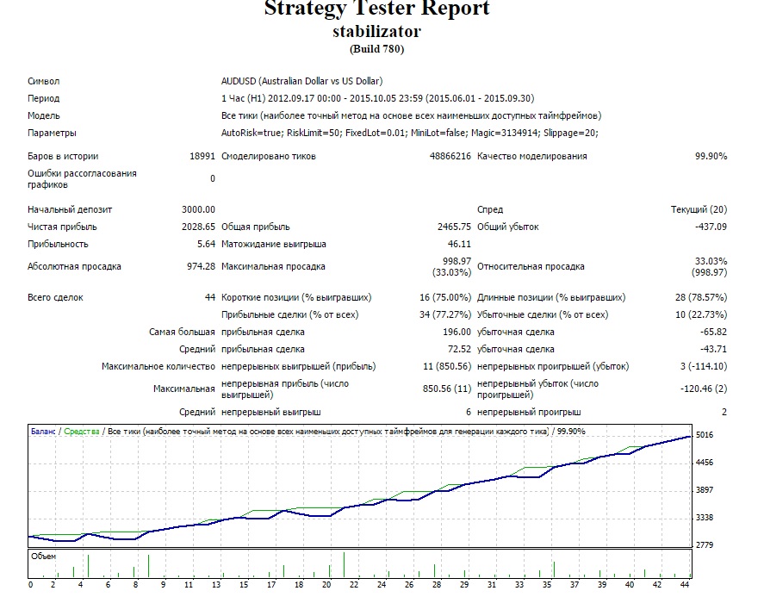764x597 pixels.
Task: Click the Период row value with dates
Action: pyautogui.click(x=377, y=98)
